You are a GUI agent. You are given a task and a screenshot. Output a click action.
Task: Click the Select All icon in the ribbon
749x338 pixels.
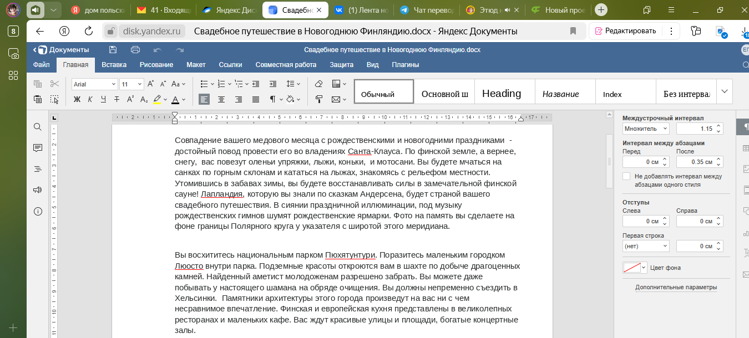click(54, 100)
